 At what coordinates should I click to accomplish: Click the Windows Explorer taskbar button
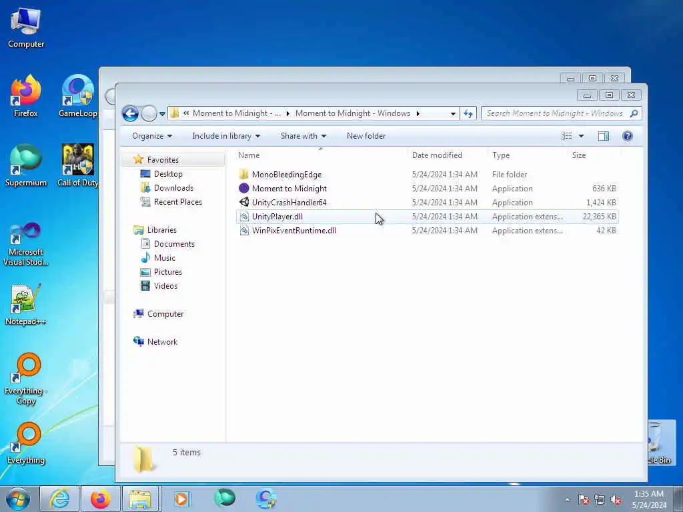click(140, 499)
